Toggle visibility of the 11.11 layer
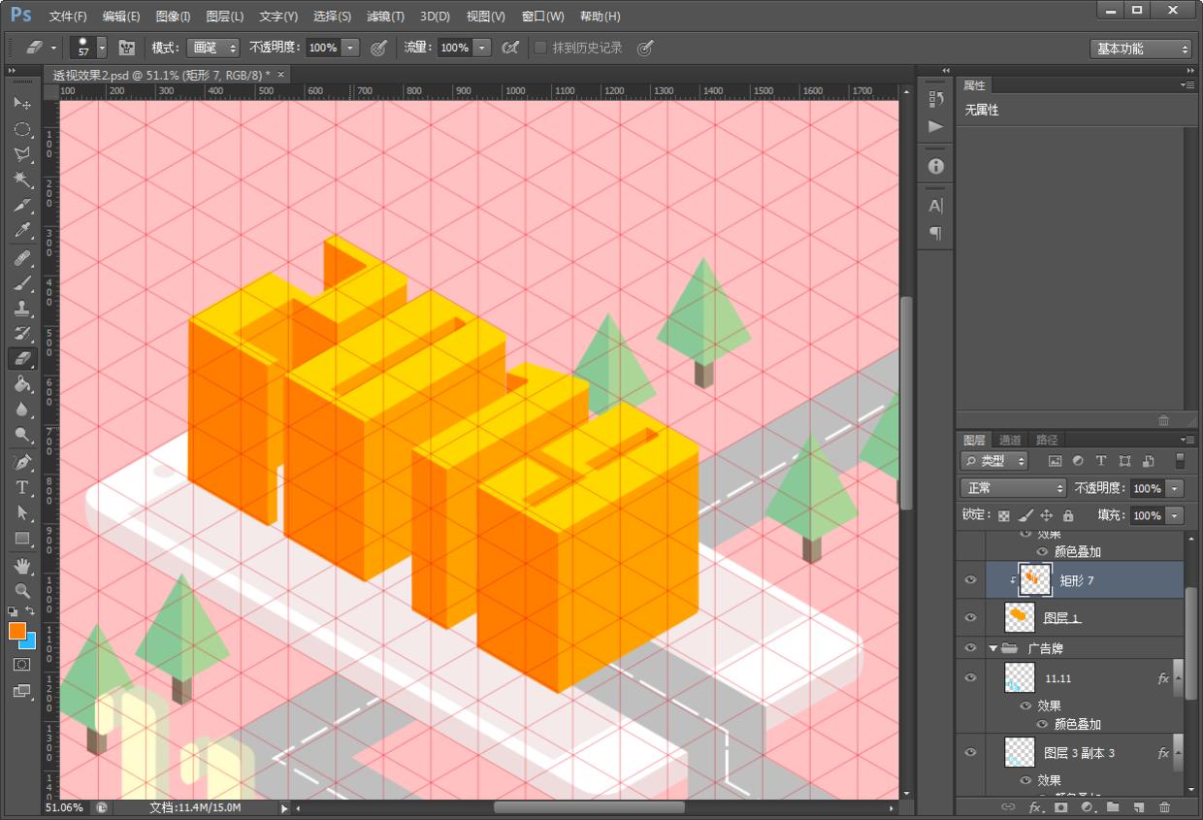The width and height of the screenshot is (1203, 820). (970, 678)
